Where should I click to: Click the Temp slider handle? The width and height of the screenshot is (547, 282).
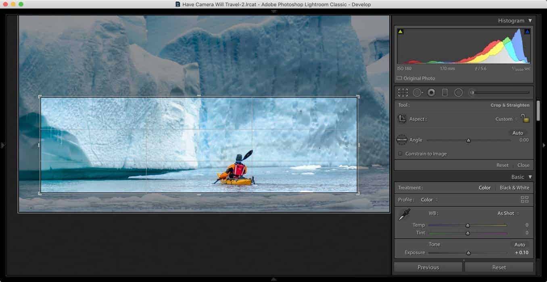[468, 225]
